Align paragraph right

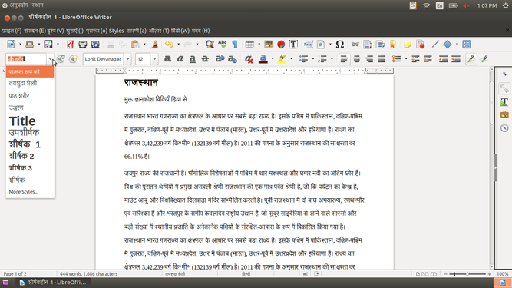(369, 59)
